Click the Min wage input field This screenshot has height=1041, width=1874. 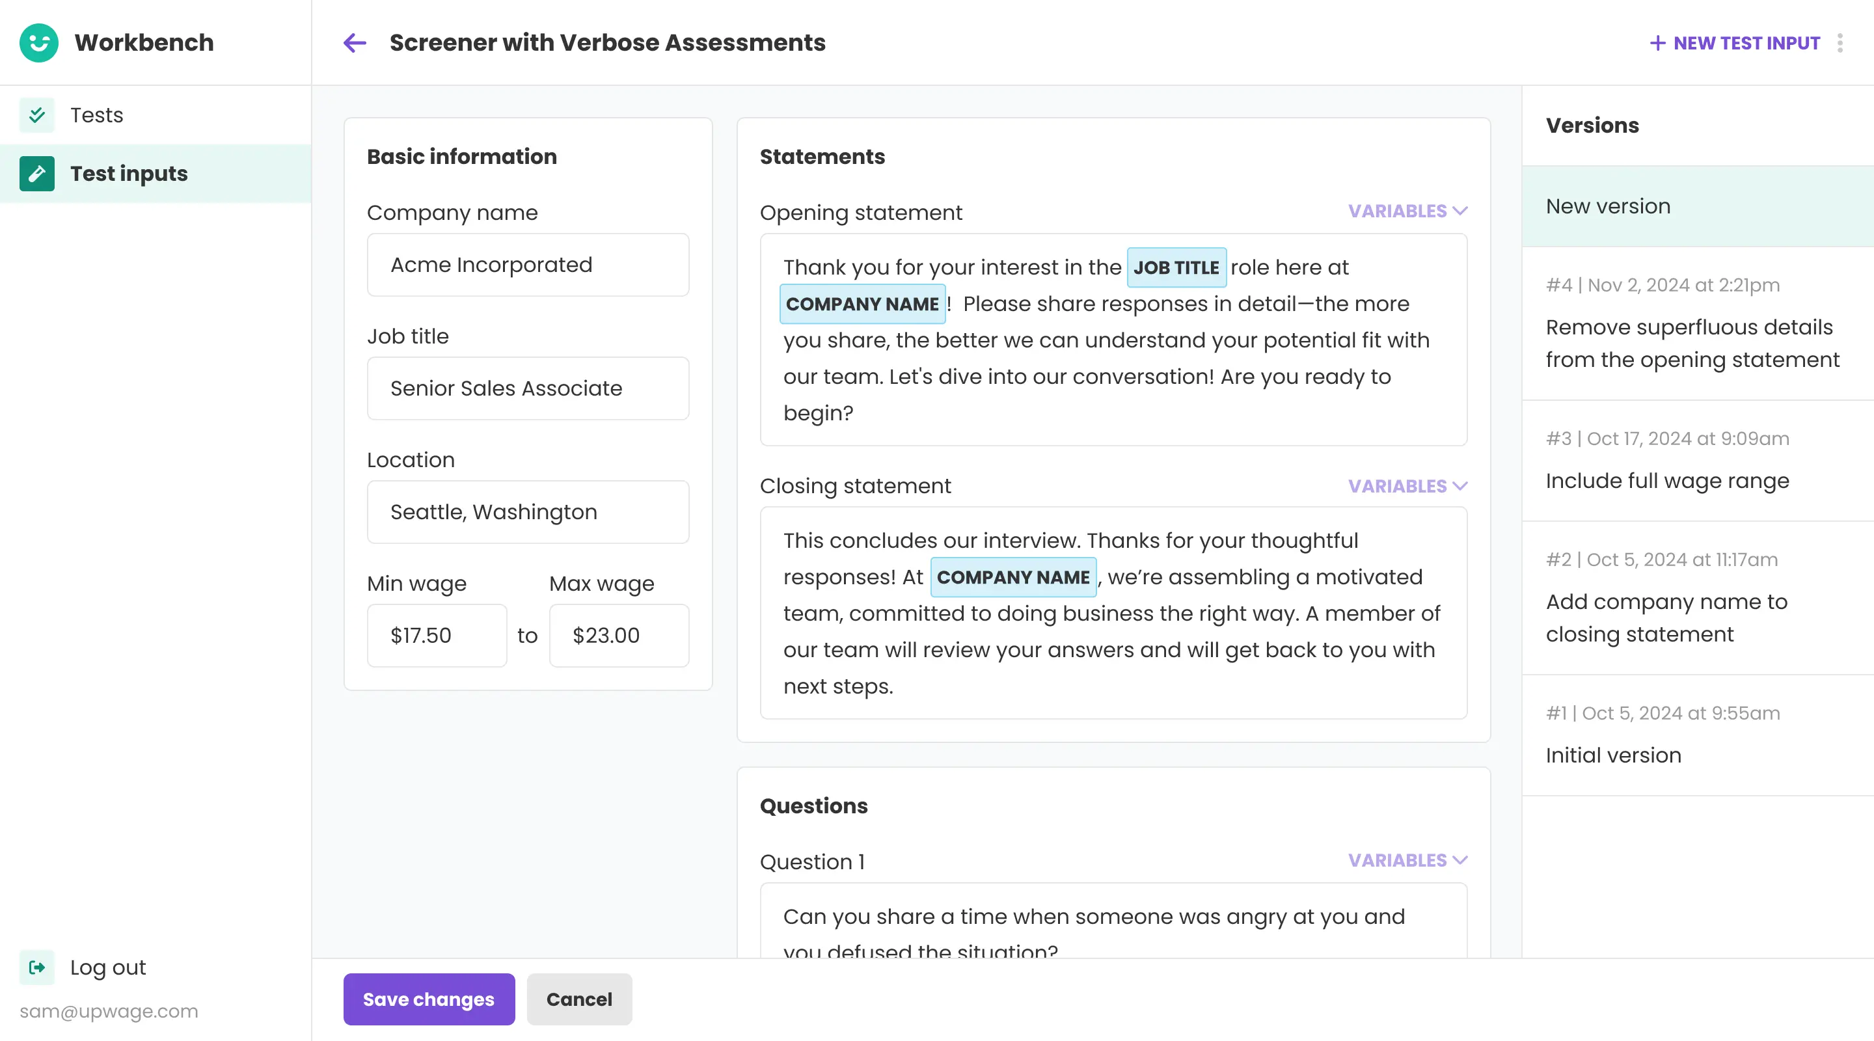pos(437,635)
